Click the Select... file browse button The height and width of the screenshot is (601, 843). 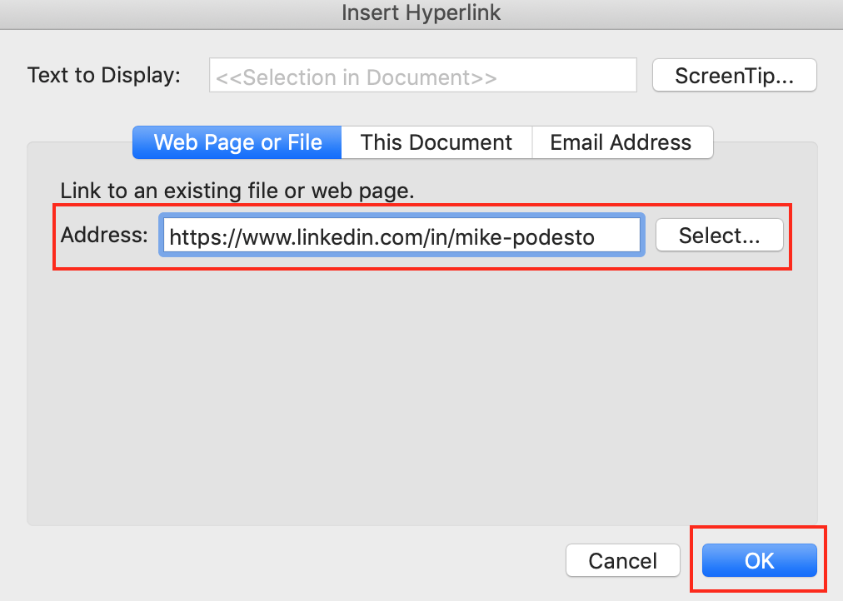pos(720,235)
